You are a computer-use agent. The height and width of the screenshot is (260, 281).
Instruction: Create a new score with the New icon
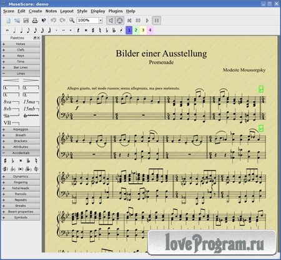[8, 21]
